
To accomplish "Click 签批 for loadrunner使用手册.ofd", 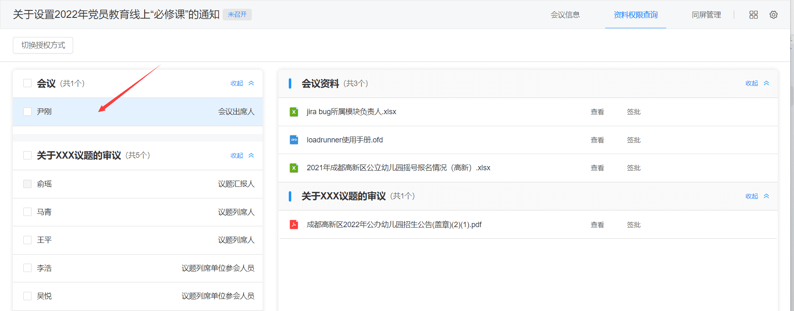I will click(x=634, y=140).
